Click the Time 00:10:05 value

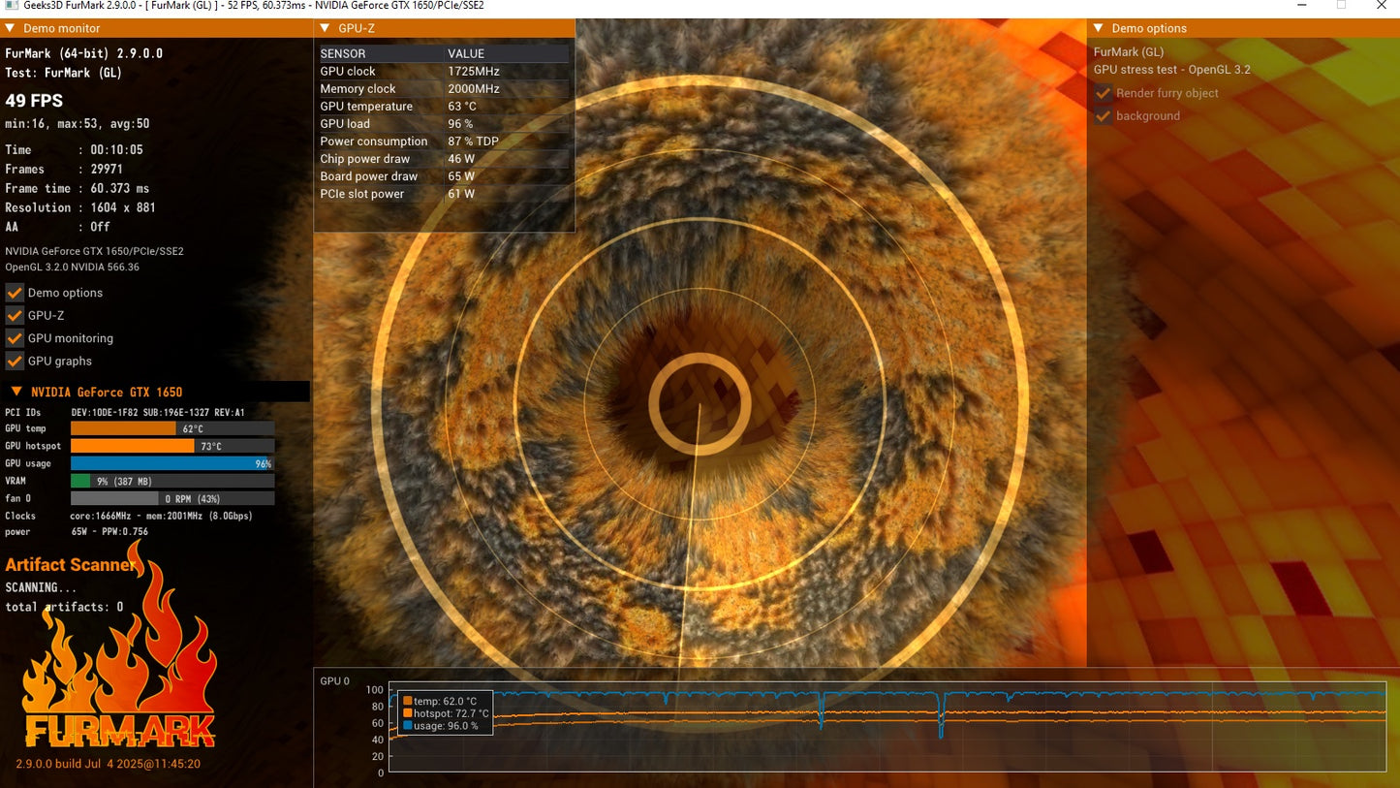point(117,149)
